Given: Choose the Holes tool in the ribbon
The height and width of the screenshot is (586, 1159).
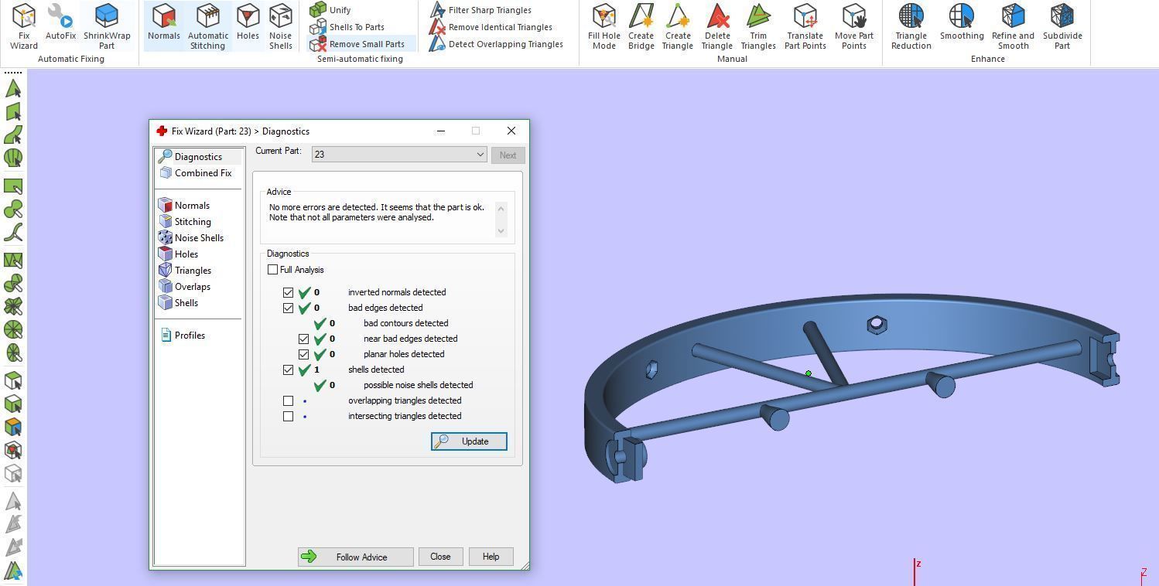Looking at the screenshot, I should click(x=248, y=22).
